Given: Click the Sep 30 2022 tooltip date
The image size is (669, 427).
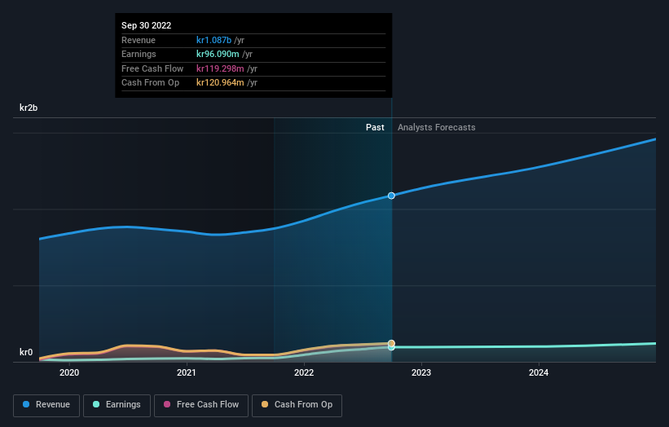Looking at the screenshot, I should (147, 25).
